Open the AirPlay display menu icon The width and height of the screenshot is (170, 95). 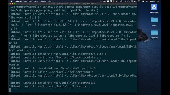[x=139, y=1]
